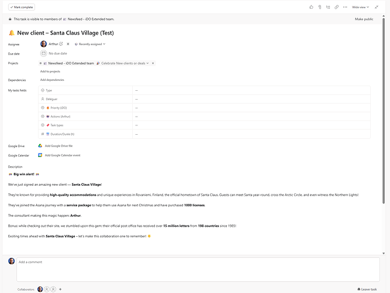Like this task with the thumbs-up icon
Viewport: 390px width, 293px height.
point(311,7)
